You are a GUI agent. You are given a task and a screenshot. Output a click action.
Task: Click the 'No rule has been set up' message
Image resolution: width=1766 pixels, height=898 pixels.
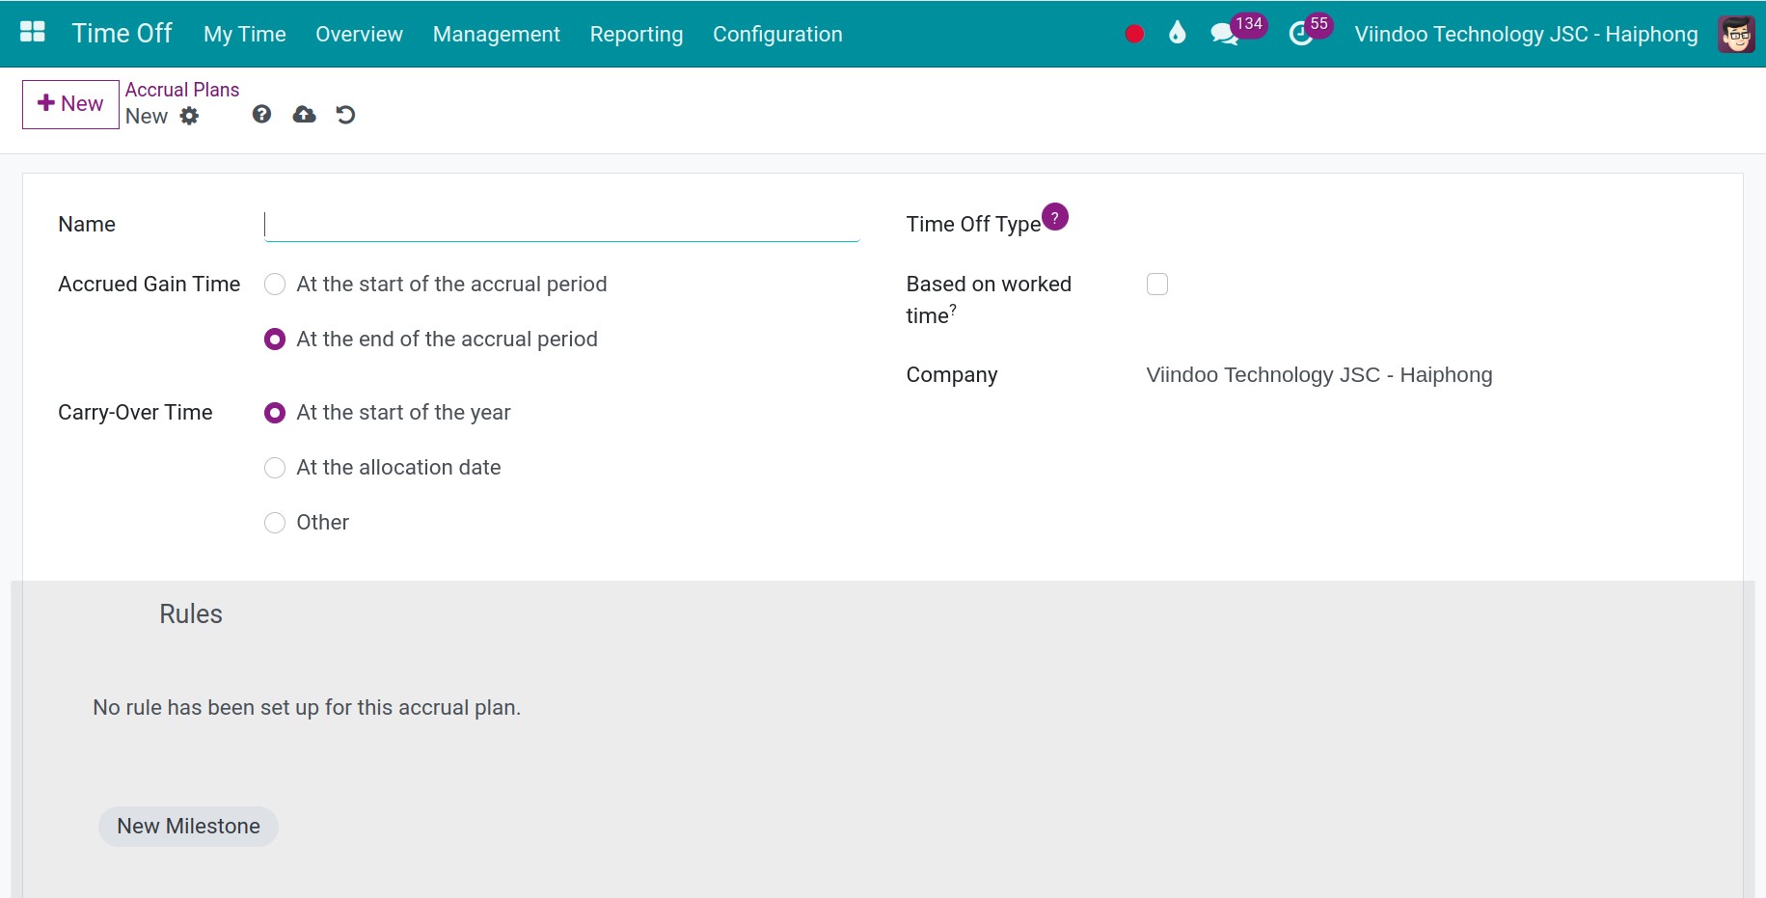click(307, 708)
